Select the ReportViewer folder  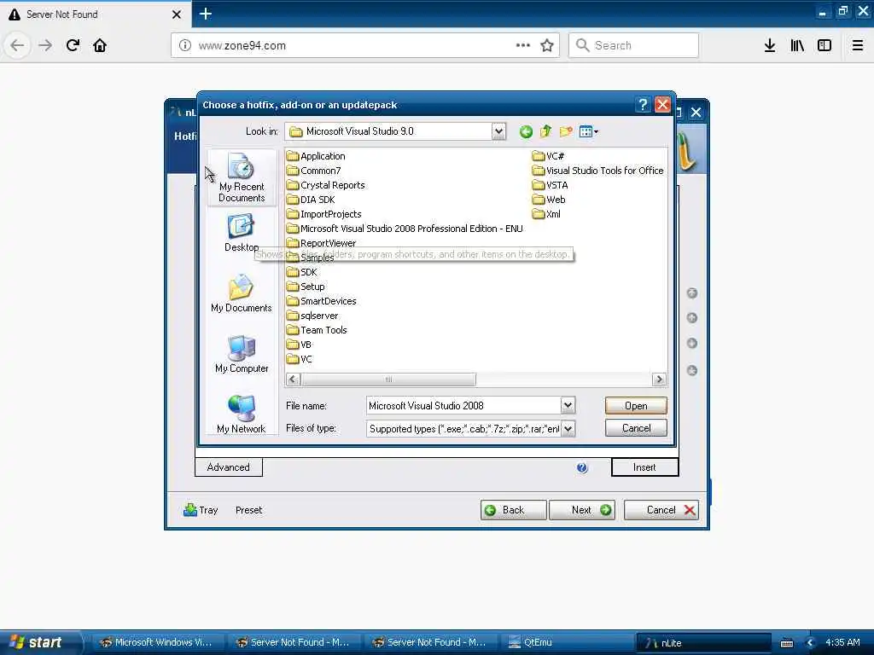(x=322, y=243)
